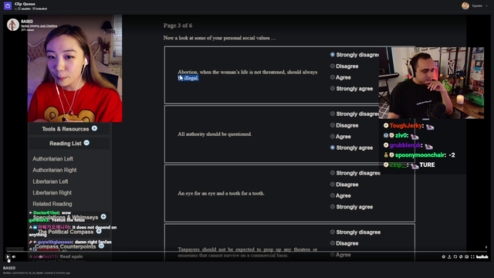The width and height of the screenshot is (494, 278).
Task: Select Disagree for eye for an eye
Action: (333, 185)
